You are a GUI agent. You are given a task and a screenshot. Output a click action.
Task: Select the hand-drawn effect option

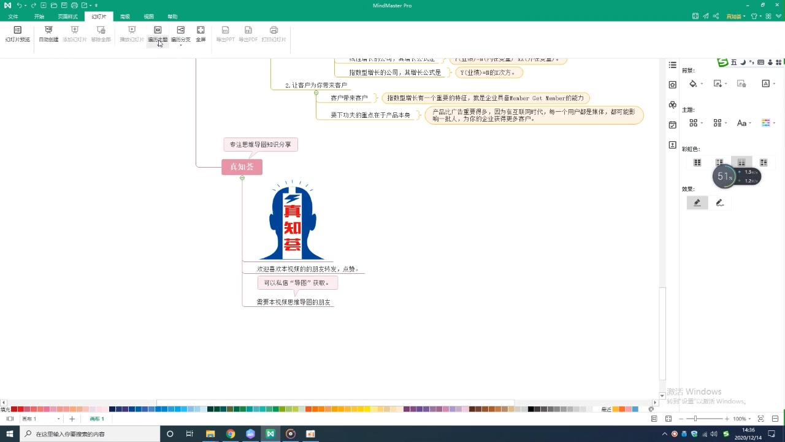pos(720,203)
